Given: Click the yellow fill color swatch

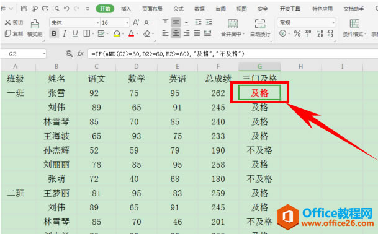Looking at the screenshot, I should 117,33.
